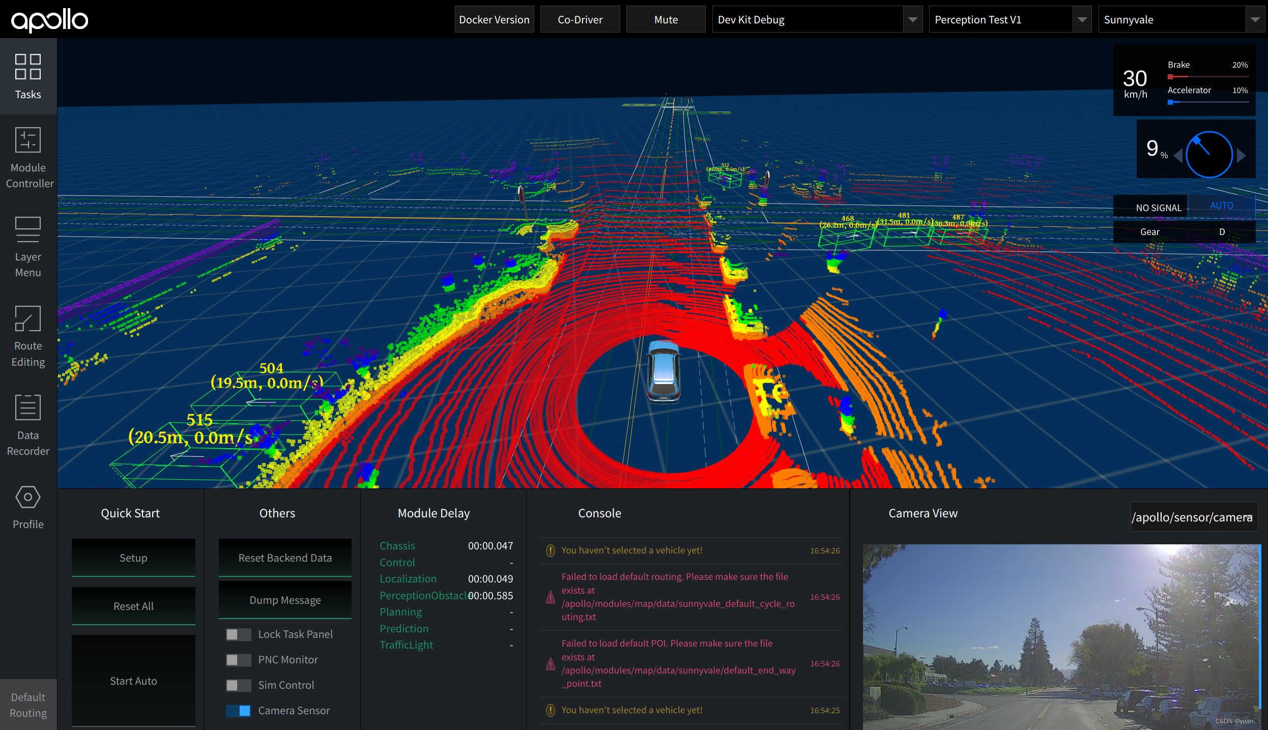Click the Co-Driver menu button
This screenshot has width=1268, height=730.
coord(580,20)
